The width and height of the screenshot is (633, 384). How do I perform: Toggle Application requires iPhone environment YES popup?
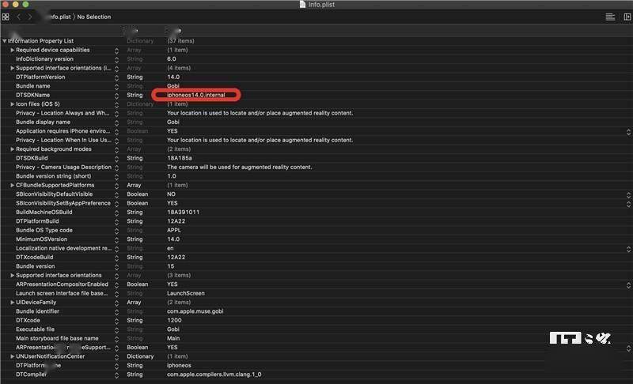[x=628, y=131]
